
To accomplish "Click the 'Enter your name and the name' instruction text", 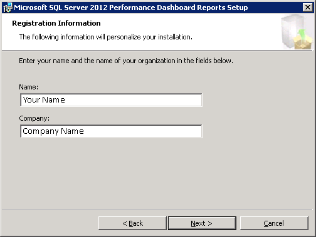I will [x=126, y=61].
